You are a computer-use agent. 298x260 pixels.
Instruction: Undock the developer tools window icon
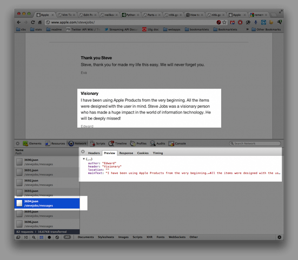point(18,237)
